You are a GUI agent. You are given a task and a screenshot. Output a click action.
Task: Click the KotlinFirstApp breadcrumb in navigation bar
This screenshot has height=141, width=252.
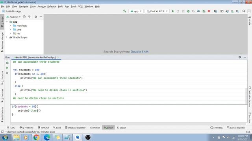11,11
